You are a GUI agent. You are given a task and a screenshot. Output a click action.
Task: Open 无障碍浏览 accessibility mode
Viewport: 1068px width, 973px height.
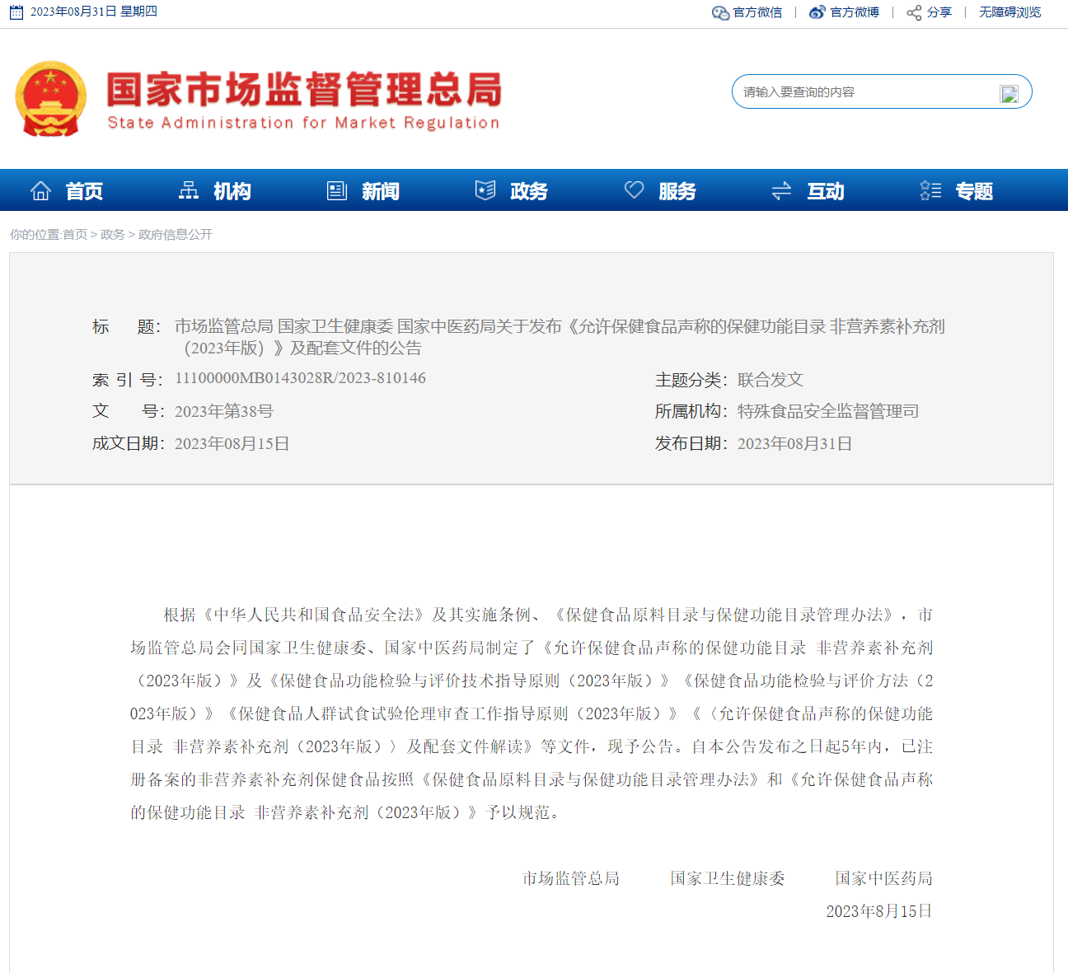point(1010,12)
